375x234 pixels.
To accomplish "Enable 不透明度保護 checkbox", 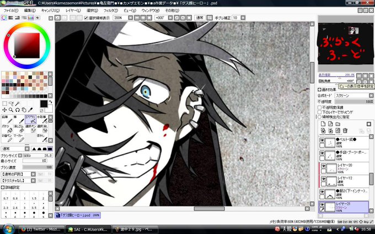I will (319, 107).
